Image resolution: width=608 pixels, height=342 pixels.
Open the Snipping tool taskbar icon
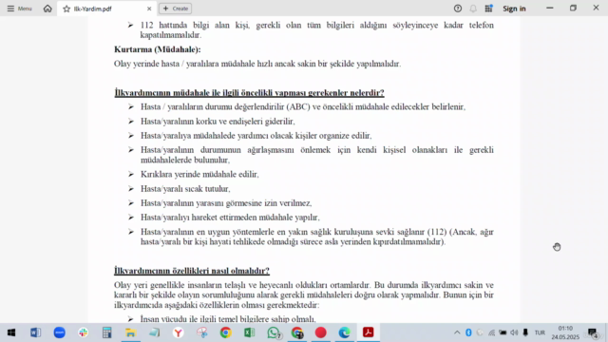(x=202, y=332)
